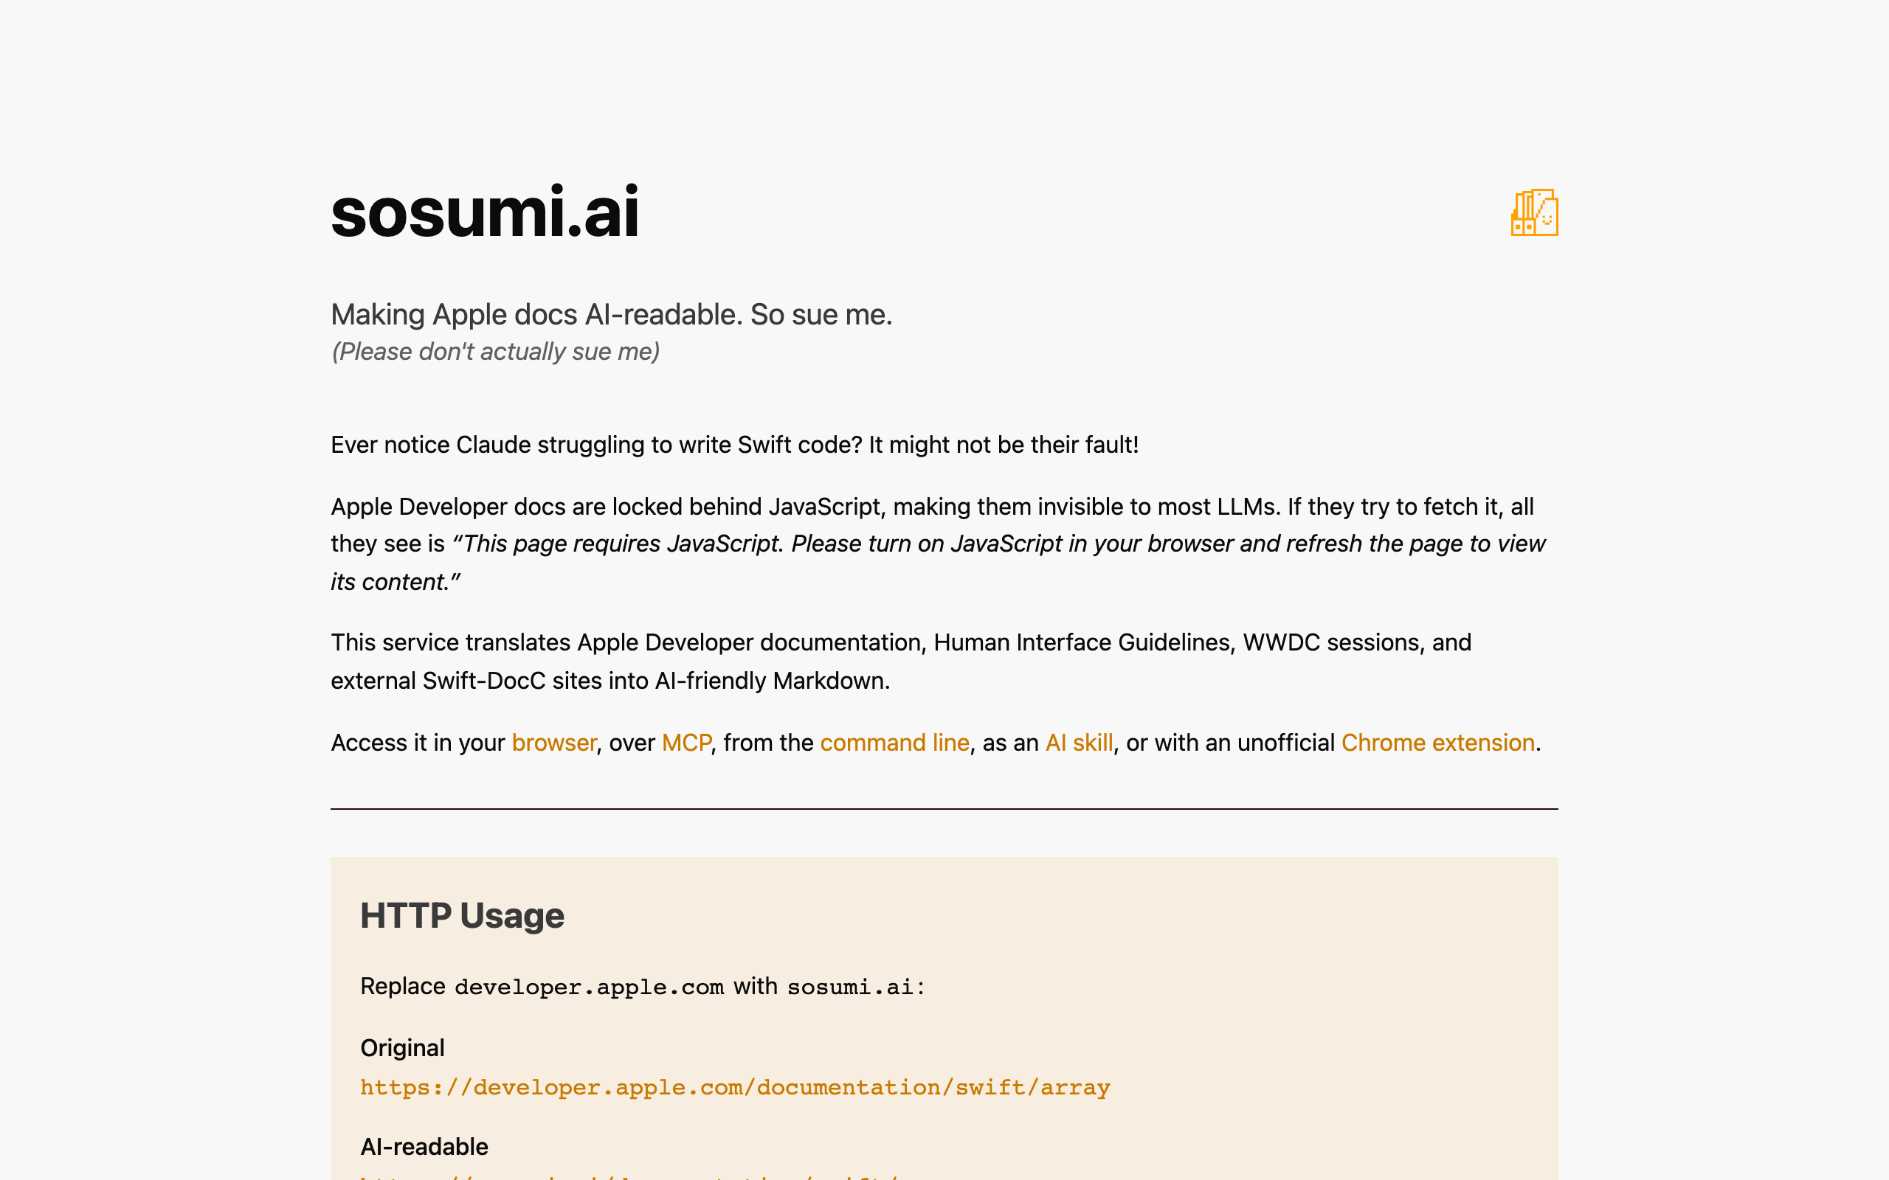Click the Sosumi Mac face logo icon

(1534, 212)
